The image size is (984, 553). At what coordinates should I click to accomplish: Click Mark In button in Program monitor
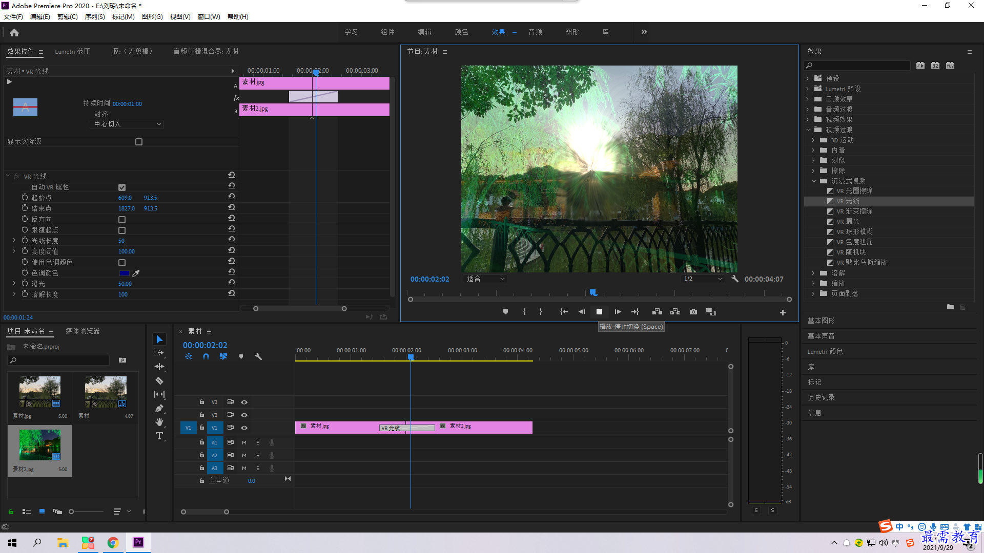(524, 312)
